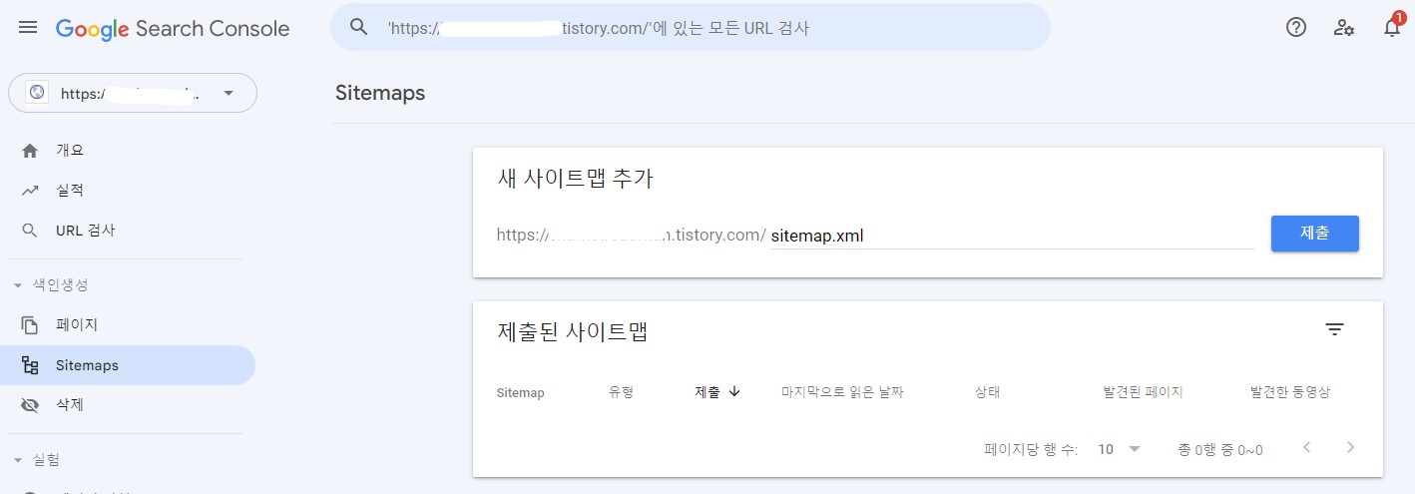Image resolution: width=1415 pixels, height=494 pixels.
Task: Open 삭제 in the sidebar
Action: click(128, 405)
